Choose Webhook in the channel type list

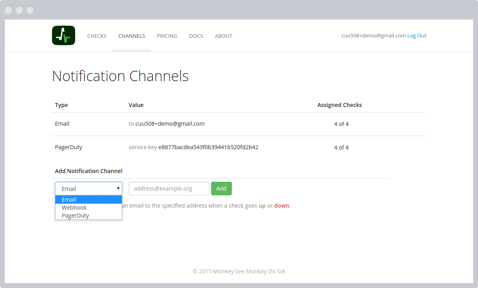(x=88, y=208)
